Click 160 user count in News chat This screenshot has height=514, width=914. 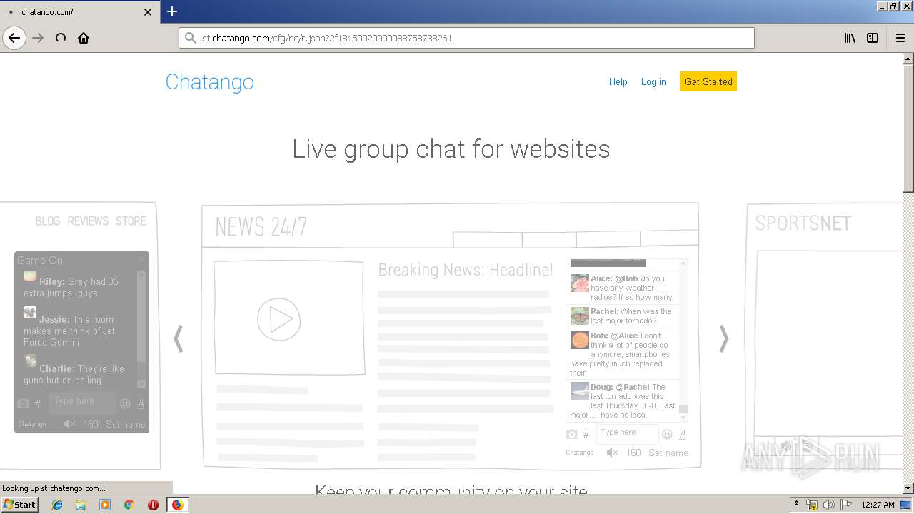tap(633, 453)
